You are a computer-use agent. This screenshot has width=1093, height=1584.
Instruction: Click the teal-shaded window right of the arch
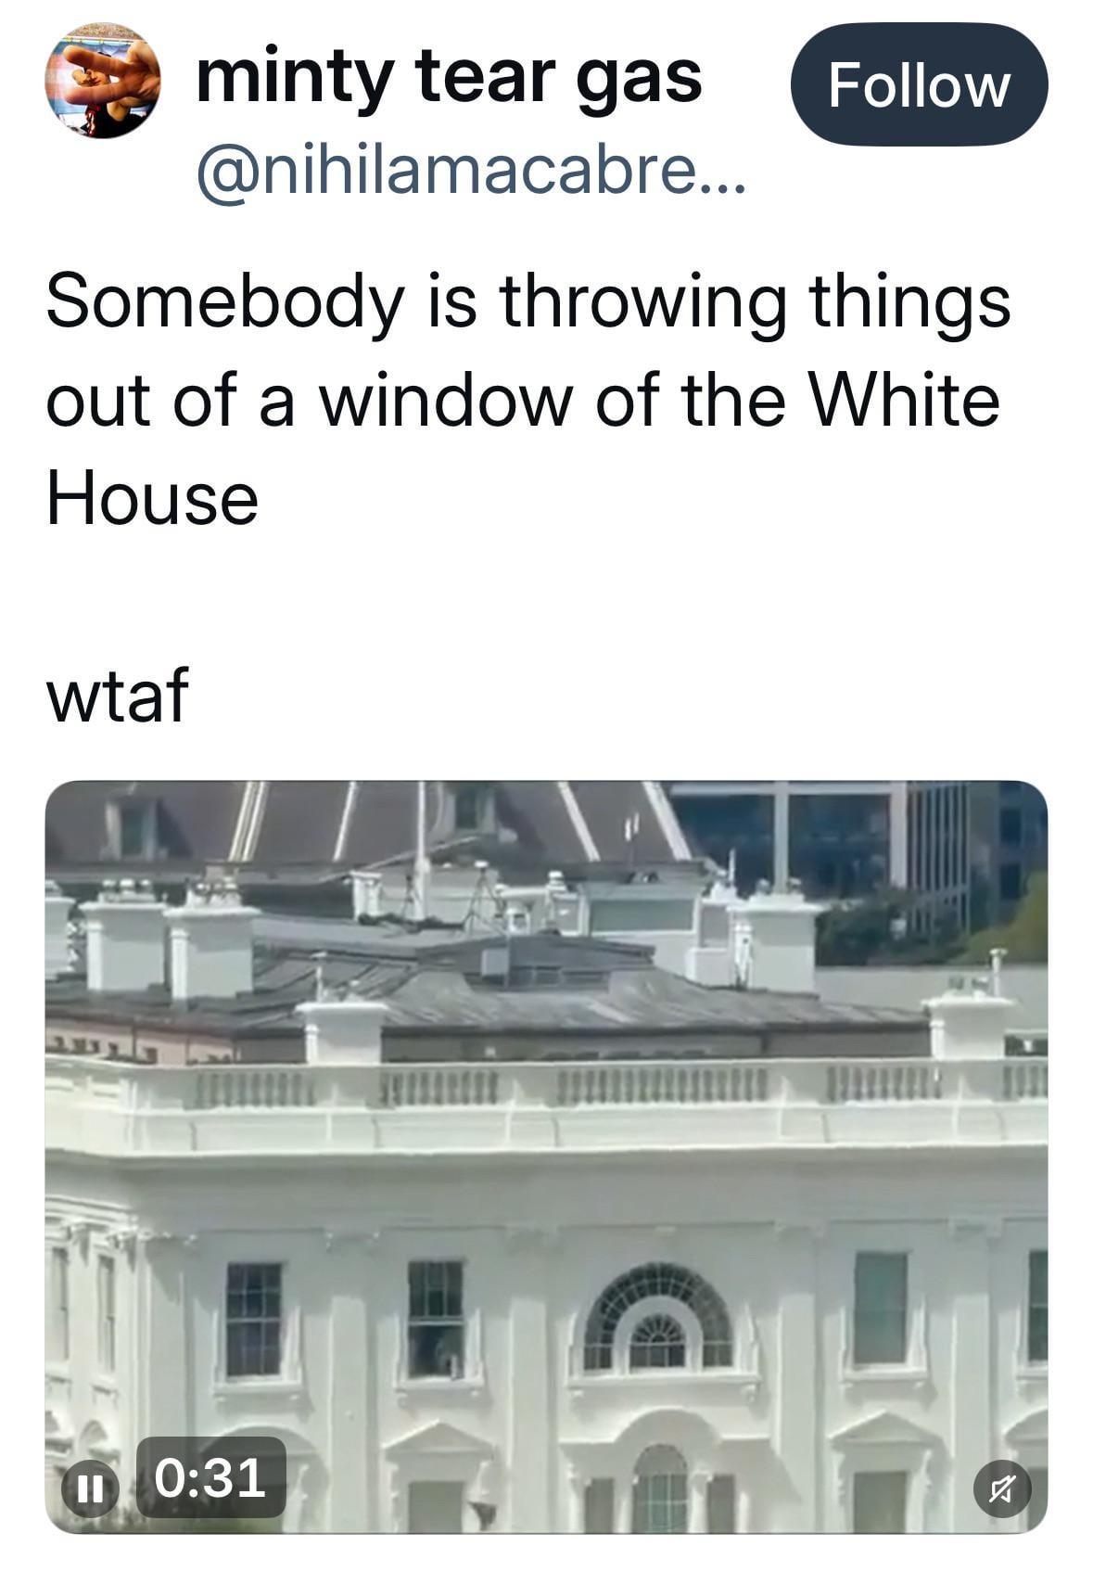point(880,1309)
